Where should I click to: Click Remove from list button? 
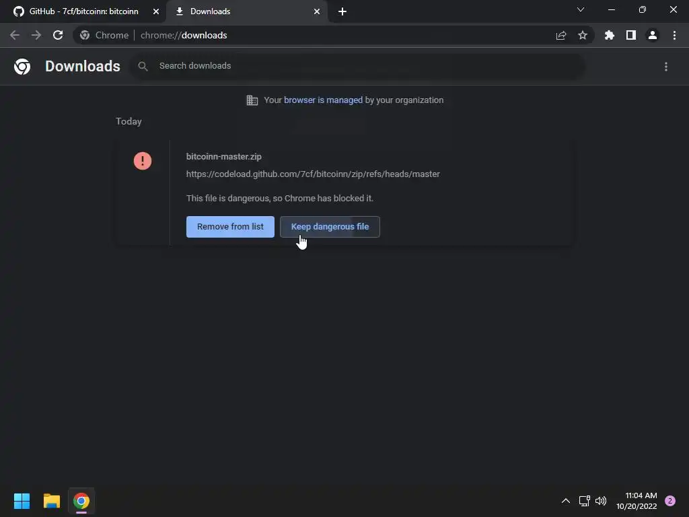click(x=230, y=227)
